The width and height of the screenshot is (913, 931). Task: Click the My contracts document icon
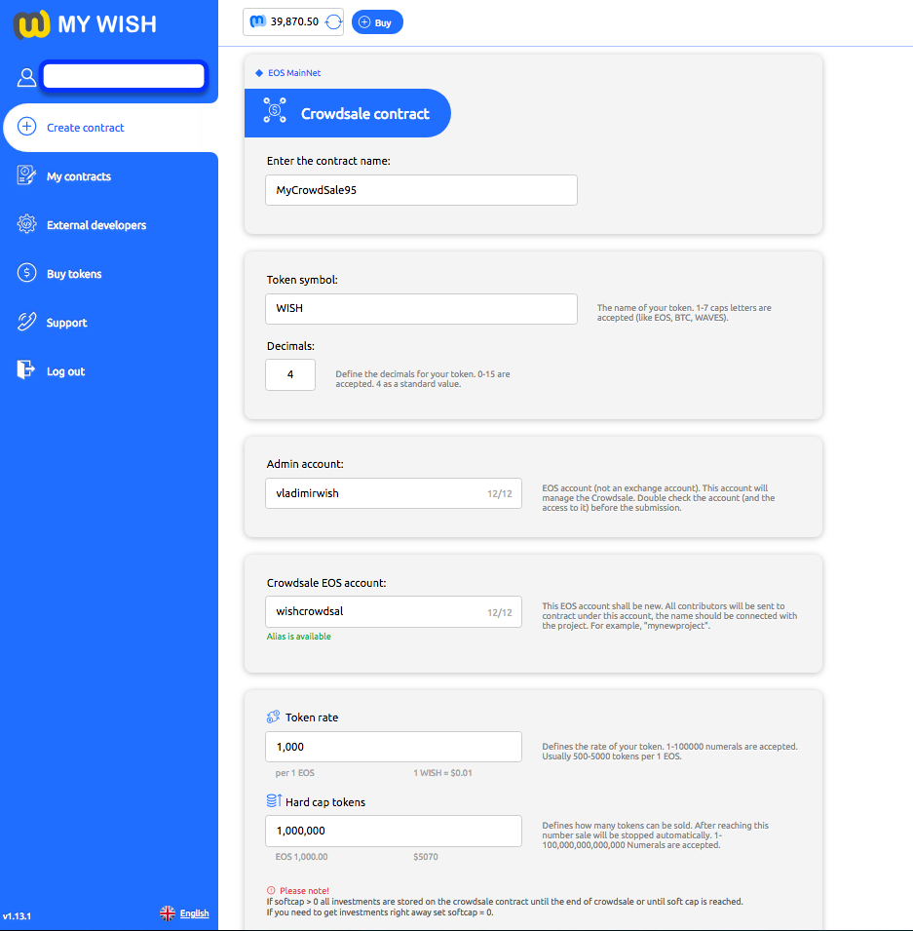(26, 175)
